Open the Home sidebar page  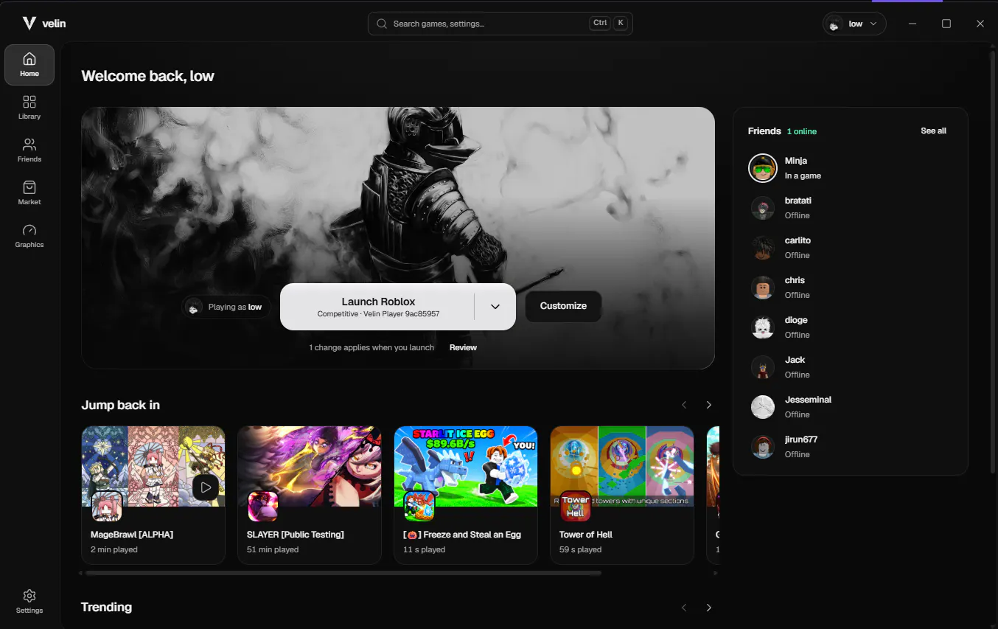(x=29, y=65)
